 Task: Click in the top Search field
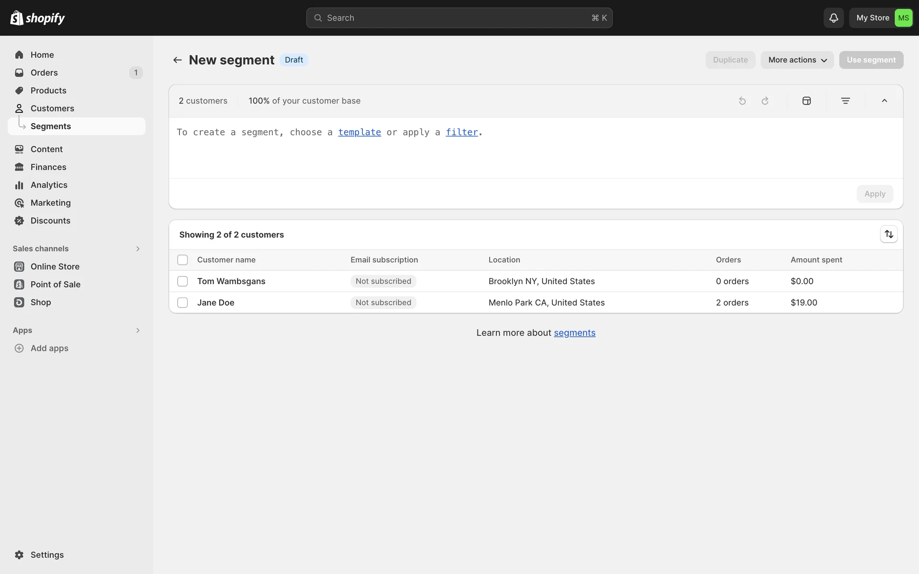coord(459,18)
